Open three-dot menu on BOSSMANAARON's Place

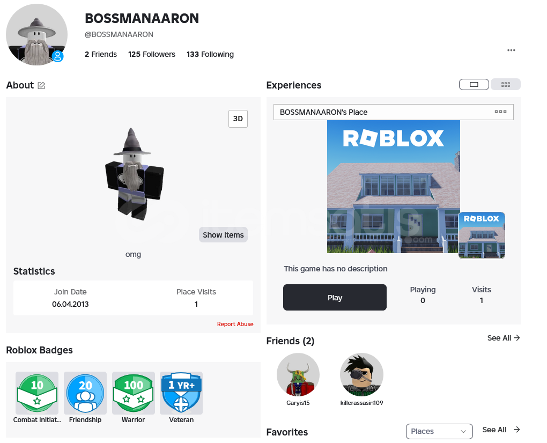[500, 112]
